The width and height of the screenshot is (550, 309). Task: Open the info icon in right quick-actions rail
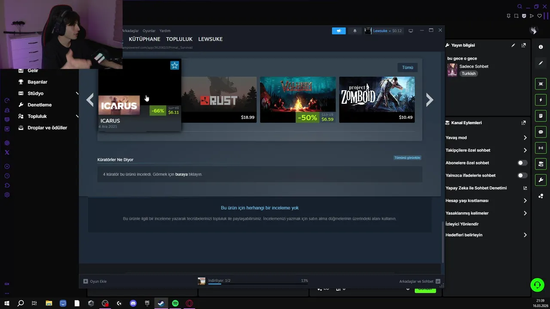541,47
